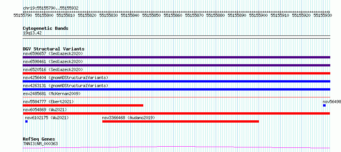
Task: Click ruler position 55155880
Action: tap(216, 15)
